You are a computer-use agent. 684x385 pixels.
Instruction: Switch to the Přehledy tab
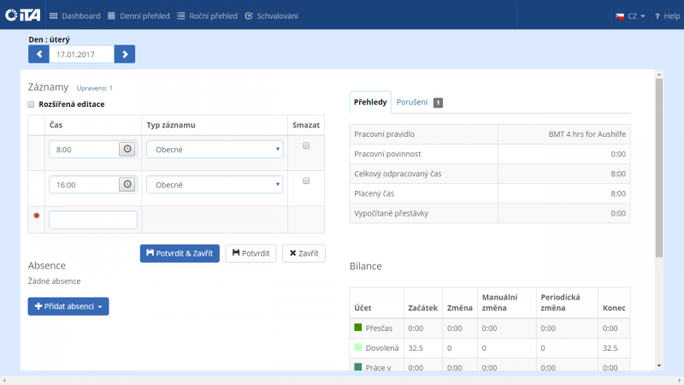click(x=370, y=102)
